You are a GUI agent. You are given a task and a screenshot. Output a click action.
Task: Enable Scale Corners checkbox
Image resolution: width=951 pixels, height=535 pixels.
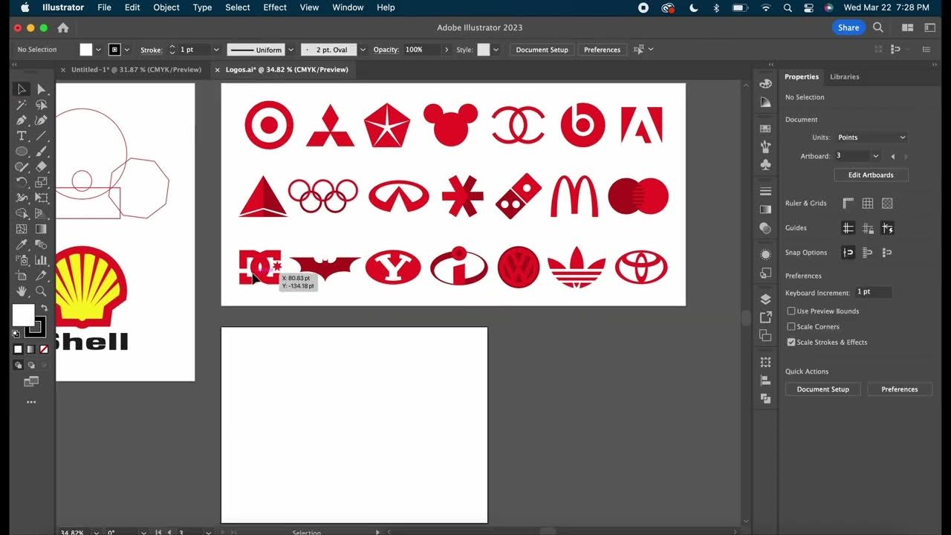pyautogui.click(x=791, y=327)
